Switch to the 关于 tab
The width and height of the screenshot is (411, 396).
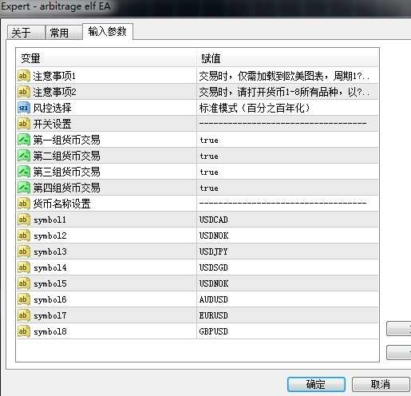click(26, 33)
